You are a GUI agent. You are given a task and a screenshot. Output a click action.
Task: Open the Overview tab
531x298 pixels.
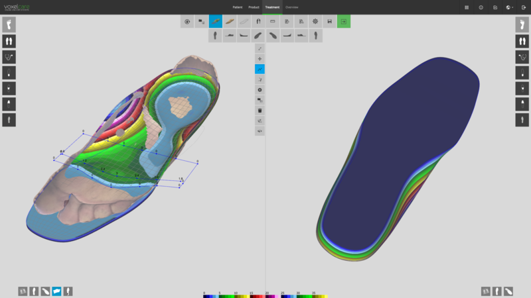tap(292, 7)
